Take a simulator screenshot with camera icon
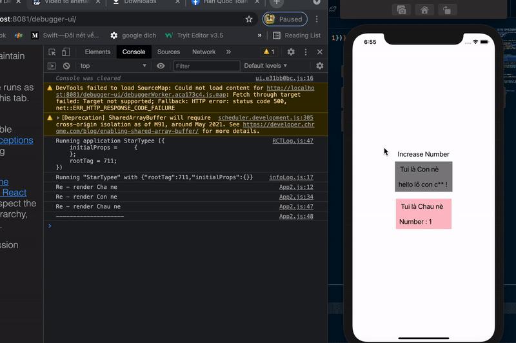The height and width of the screenshot is (343, 516). coord(401,10)
